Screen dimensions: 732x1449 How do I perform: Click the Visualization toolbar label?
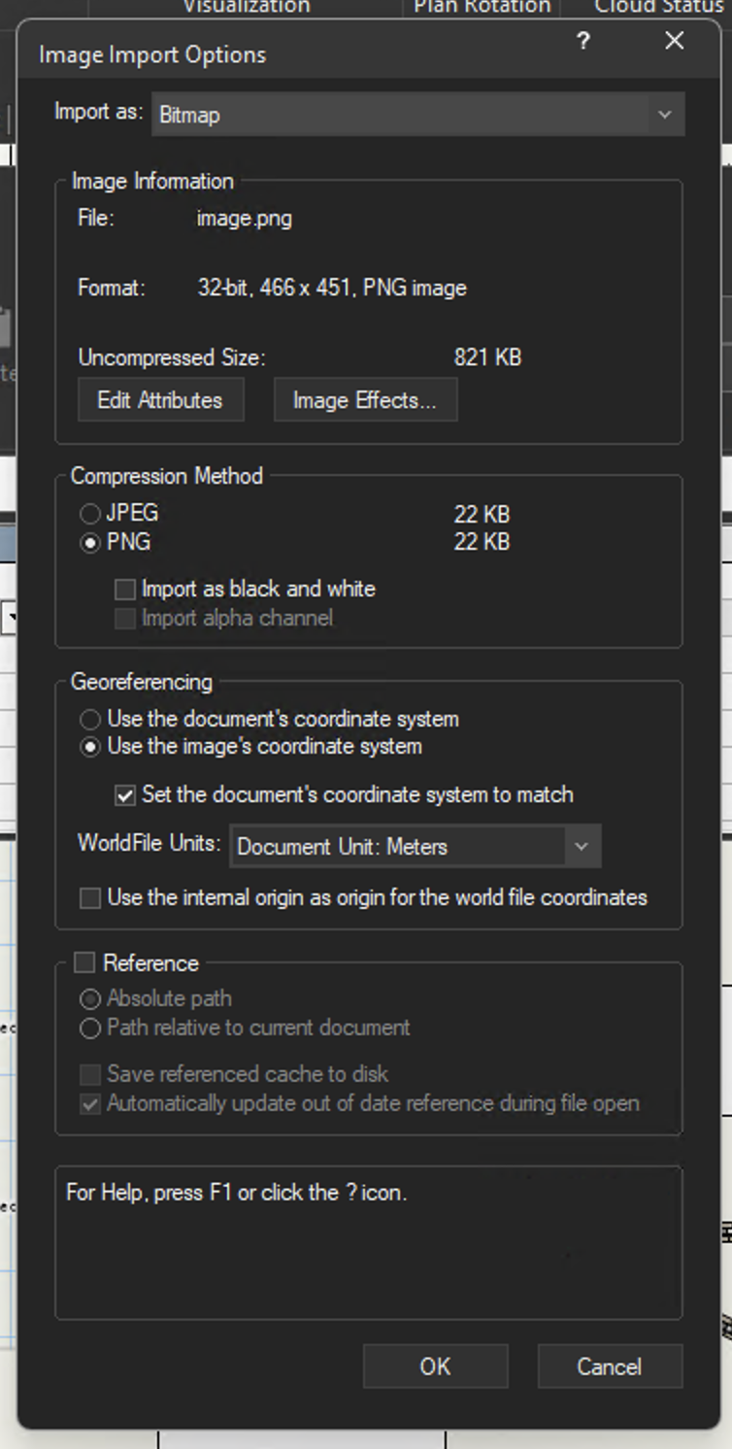click(247, 8)
